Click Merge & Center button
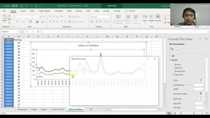This screenshot has height=118, width=210. pos(77,22)
